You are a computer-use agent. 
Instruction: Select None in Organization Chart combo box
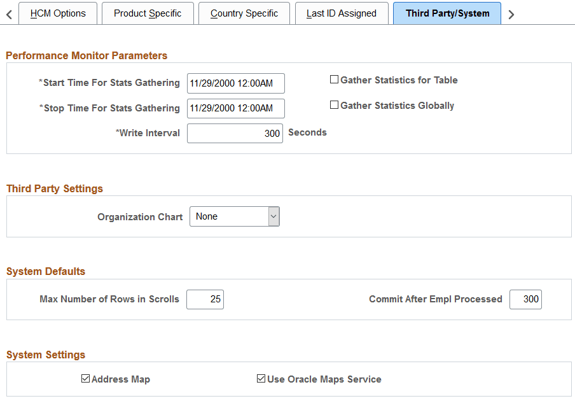click(229, 216)
